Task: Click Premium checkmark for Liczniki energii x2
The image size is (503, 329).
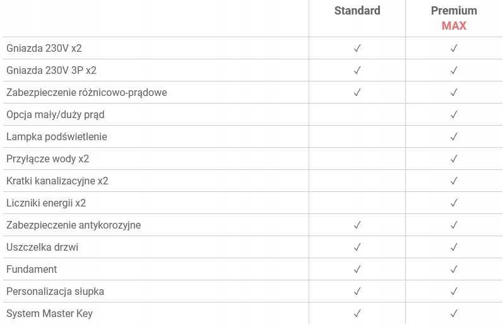Action: pyautogui.click(x=454, y=203)
